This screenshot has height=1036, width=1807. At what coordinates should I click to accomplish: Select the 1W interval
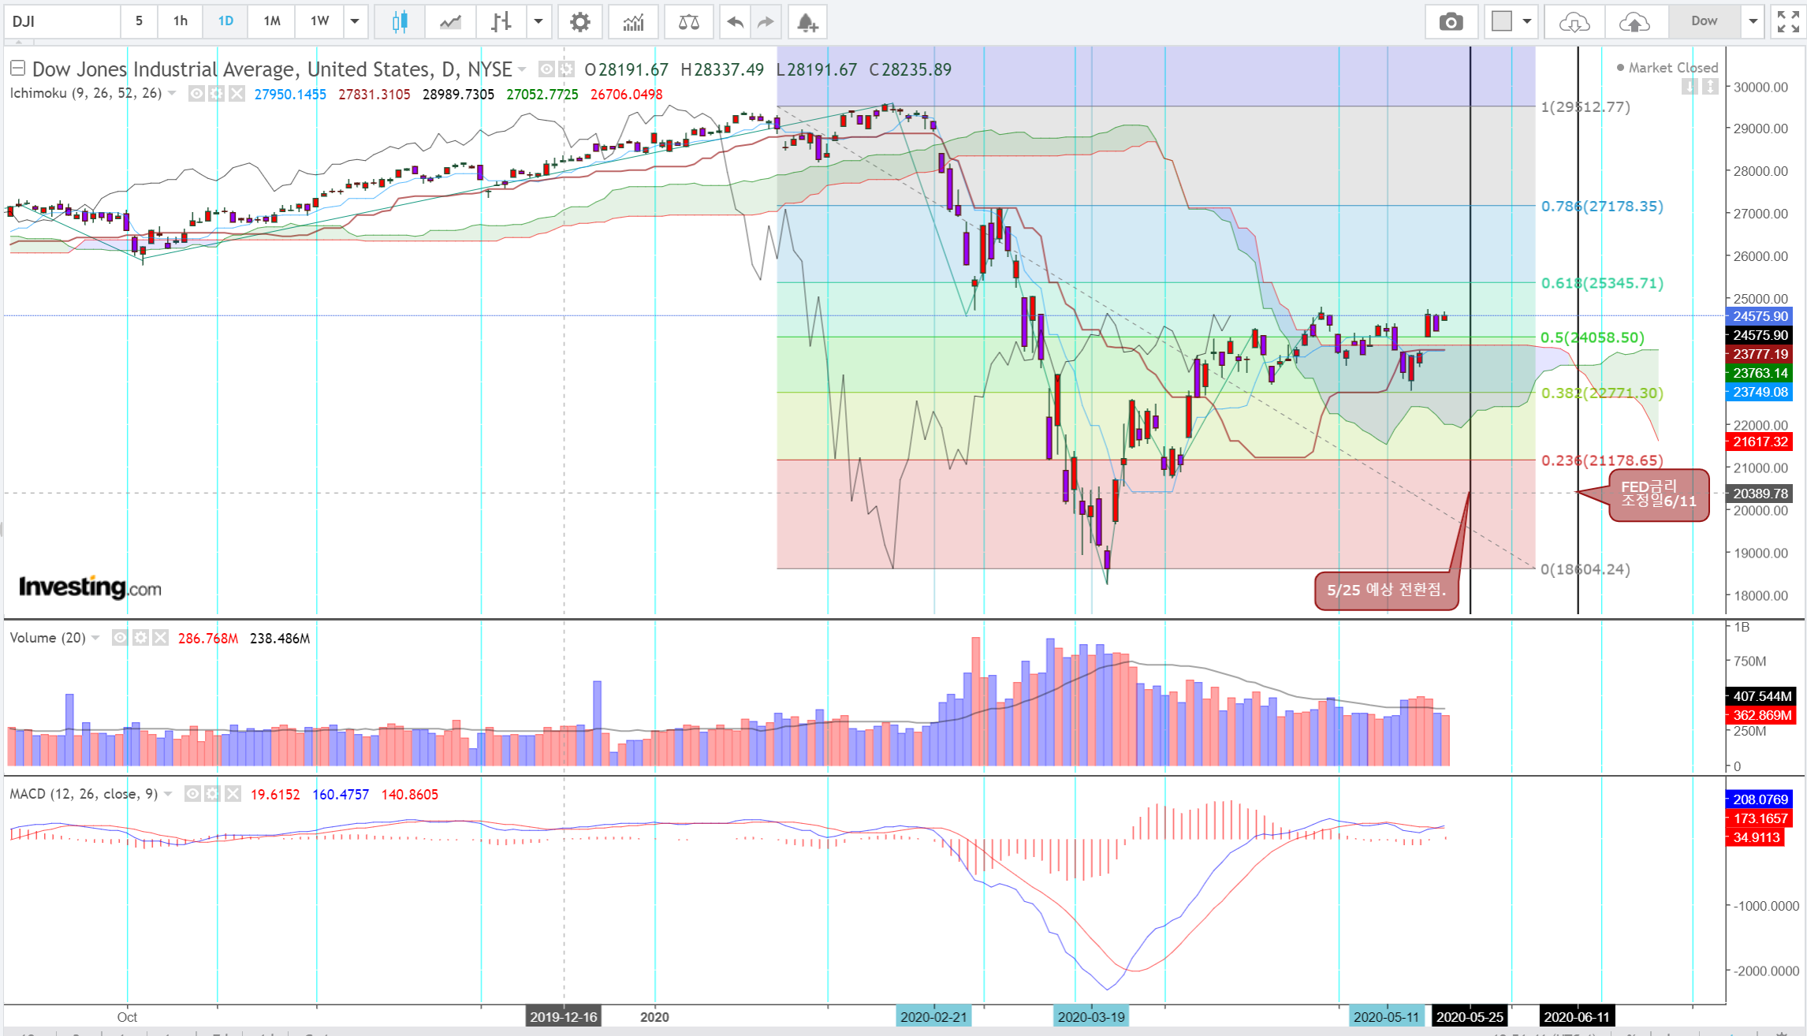[319, 21]
